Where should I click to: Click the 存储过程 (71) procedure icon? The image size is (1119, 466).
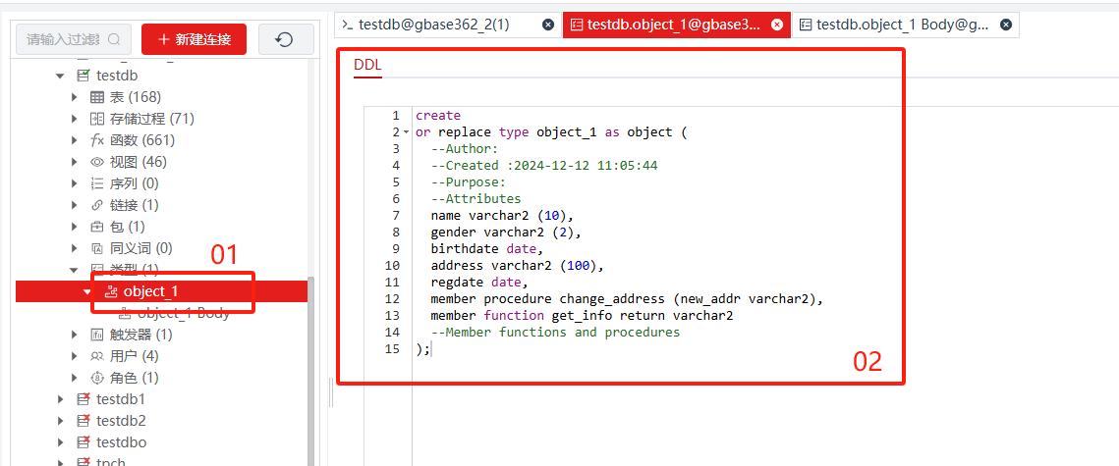[97, 119]
